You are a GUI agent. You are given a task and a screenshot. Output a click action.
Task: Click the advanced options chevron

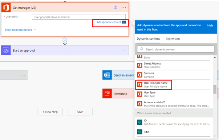coord(35,30)
